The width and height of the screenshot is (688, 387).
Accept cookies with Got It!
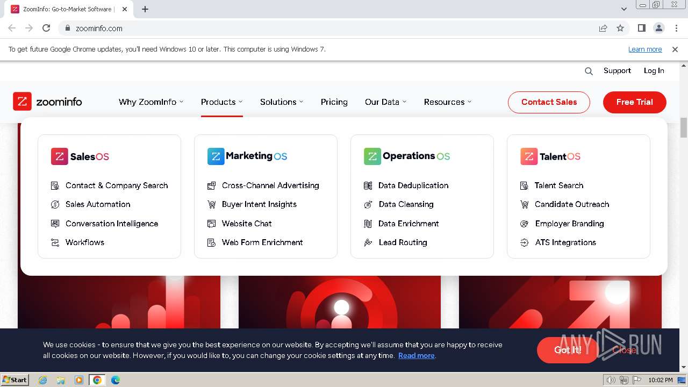[568, 350]
